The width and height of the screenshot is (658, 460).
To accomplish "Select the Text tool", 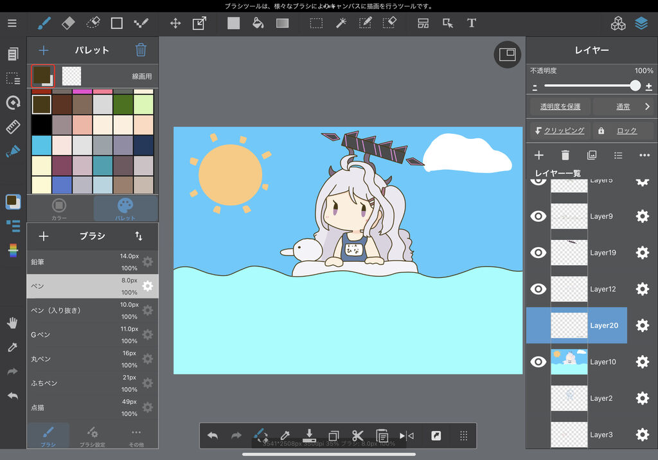I will pos(472,23).
